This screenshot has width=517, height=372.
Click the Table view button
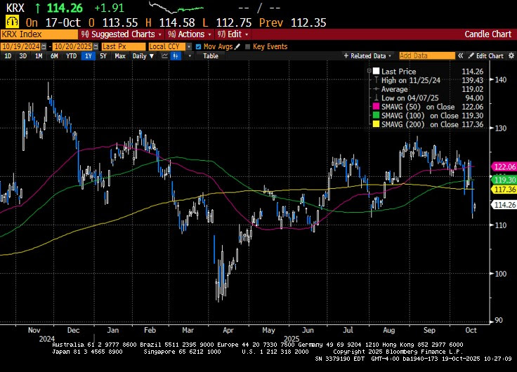211,55
